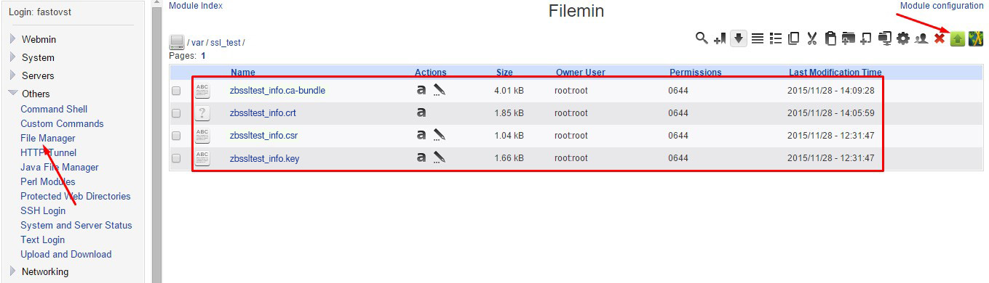Navigate to 'ssl_test' in the path breadcrumb
The image size is (989, 283).
[226, 43]
